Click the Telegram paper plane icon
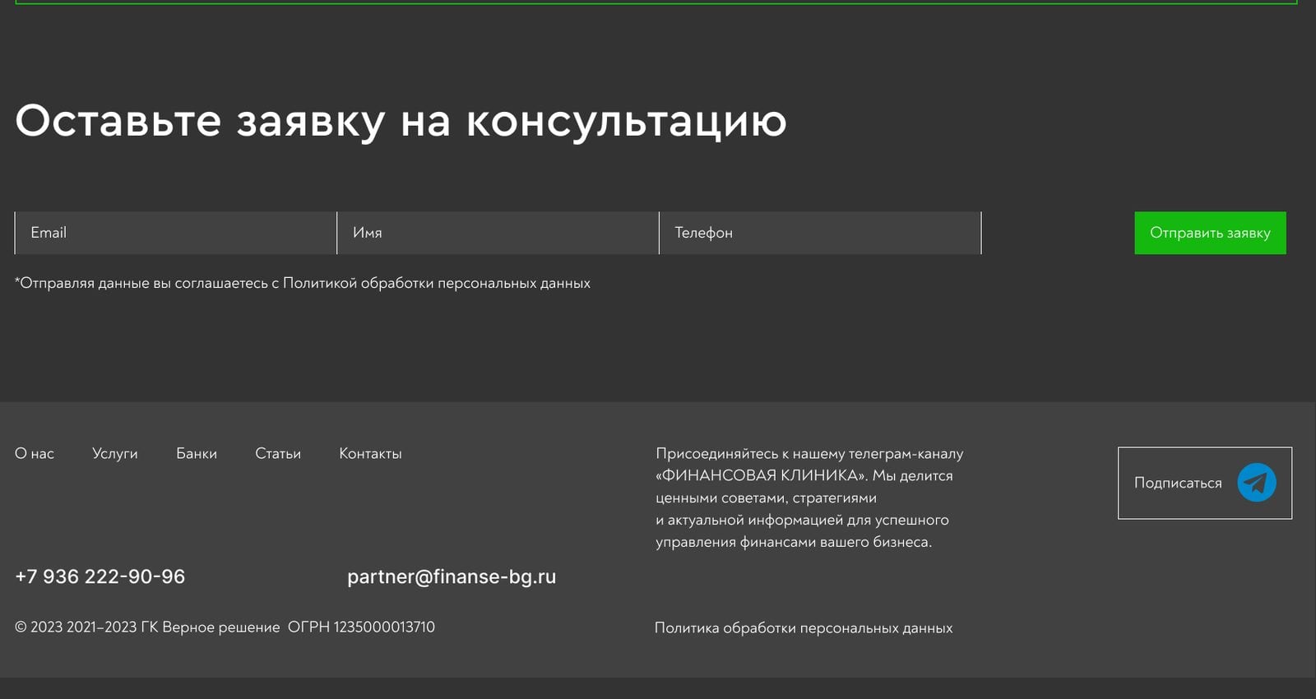 1256,483
